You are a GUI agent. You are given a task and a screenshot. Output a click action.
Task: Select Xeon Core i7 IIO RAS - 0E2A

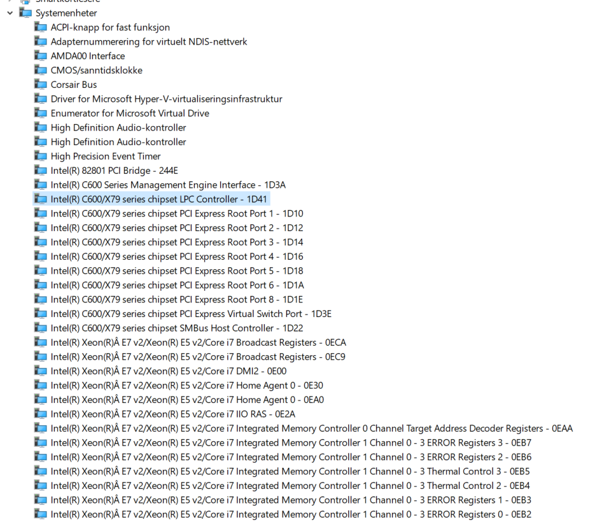173,414
